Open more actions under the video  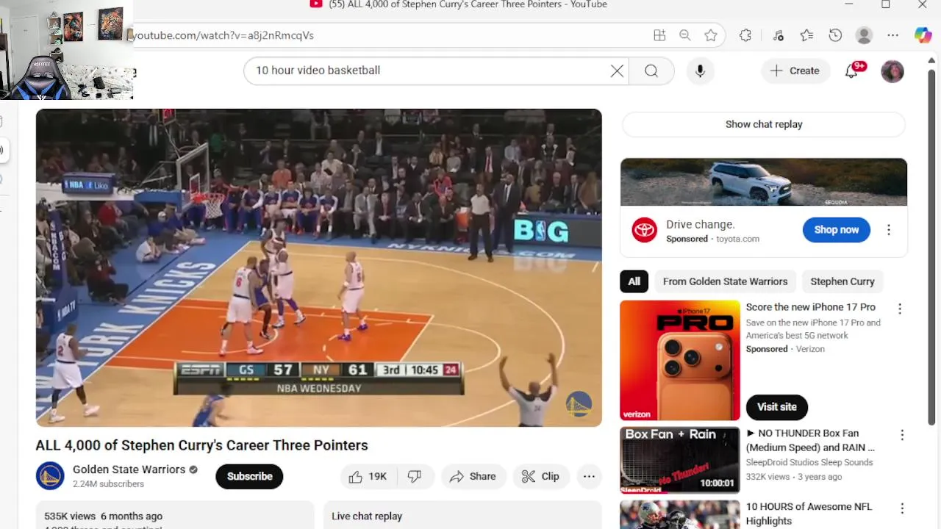(x=589, y=476)
